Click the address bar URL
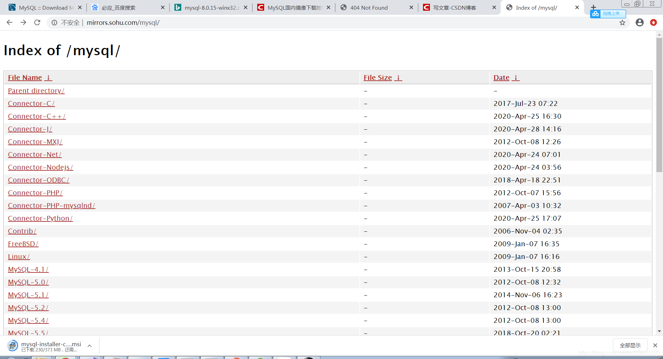Viewport: 663px width, 359px height. (x=123, y=23)
